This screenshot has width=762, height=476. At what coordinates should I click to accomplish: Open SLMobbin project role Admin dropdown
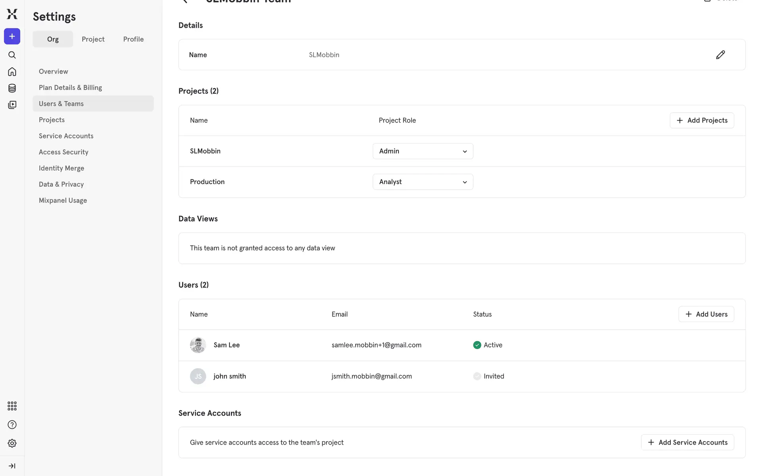pos(423,151)
